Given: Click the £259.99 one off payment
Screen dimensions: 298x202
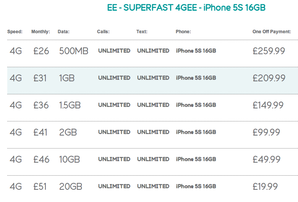Looking at the screenshot, I should coord(269,51).
